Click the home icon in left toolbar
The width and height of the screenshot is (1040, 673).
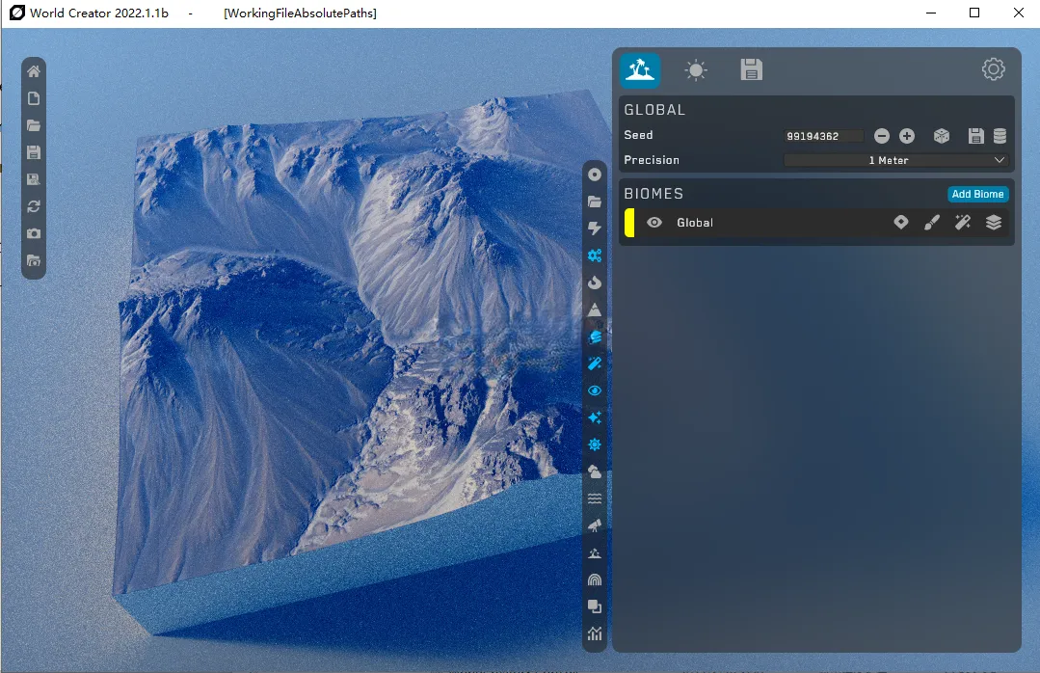click(34, 71)
